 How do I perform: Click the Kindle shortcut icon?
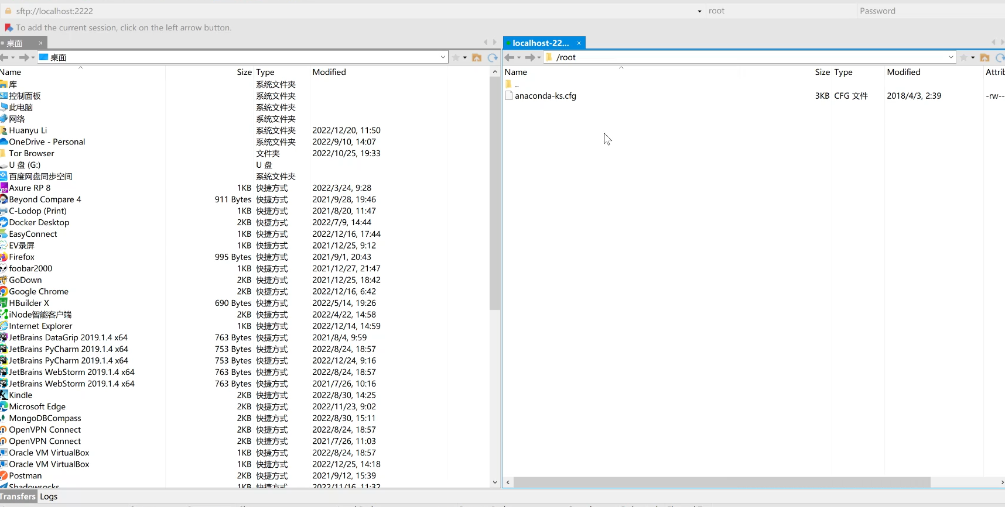coord(4,395)
